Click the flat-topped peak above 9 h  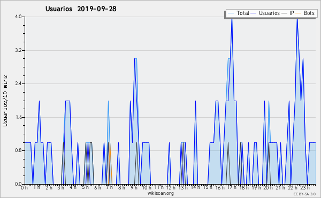click(135, 58)
